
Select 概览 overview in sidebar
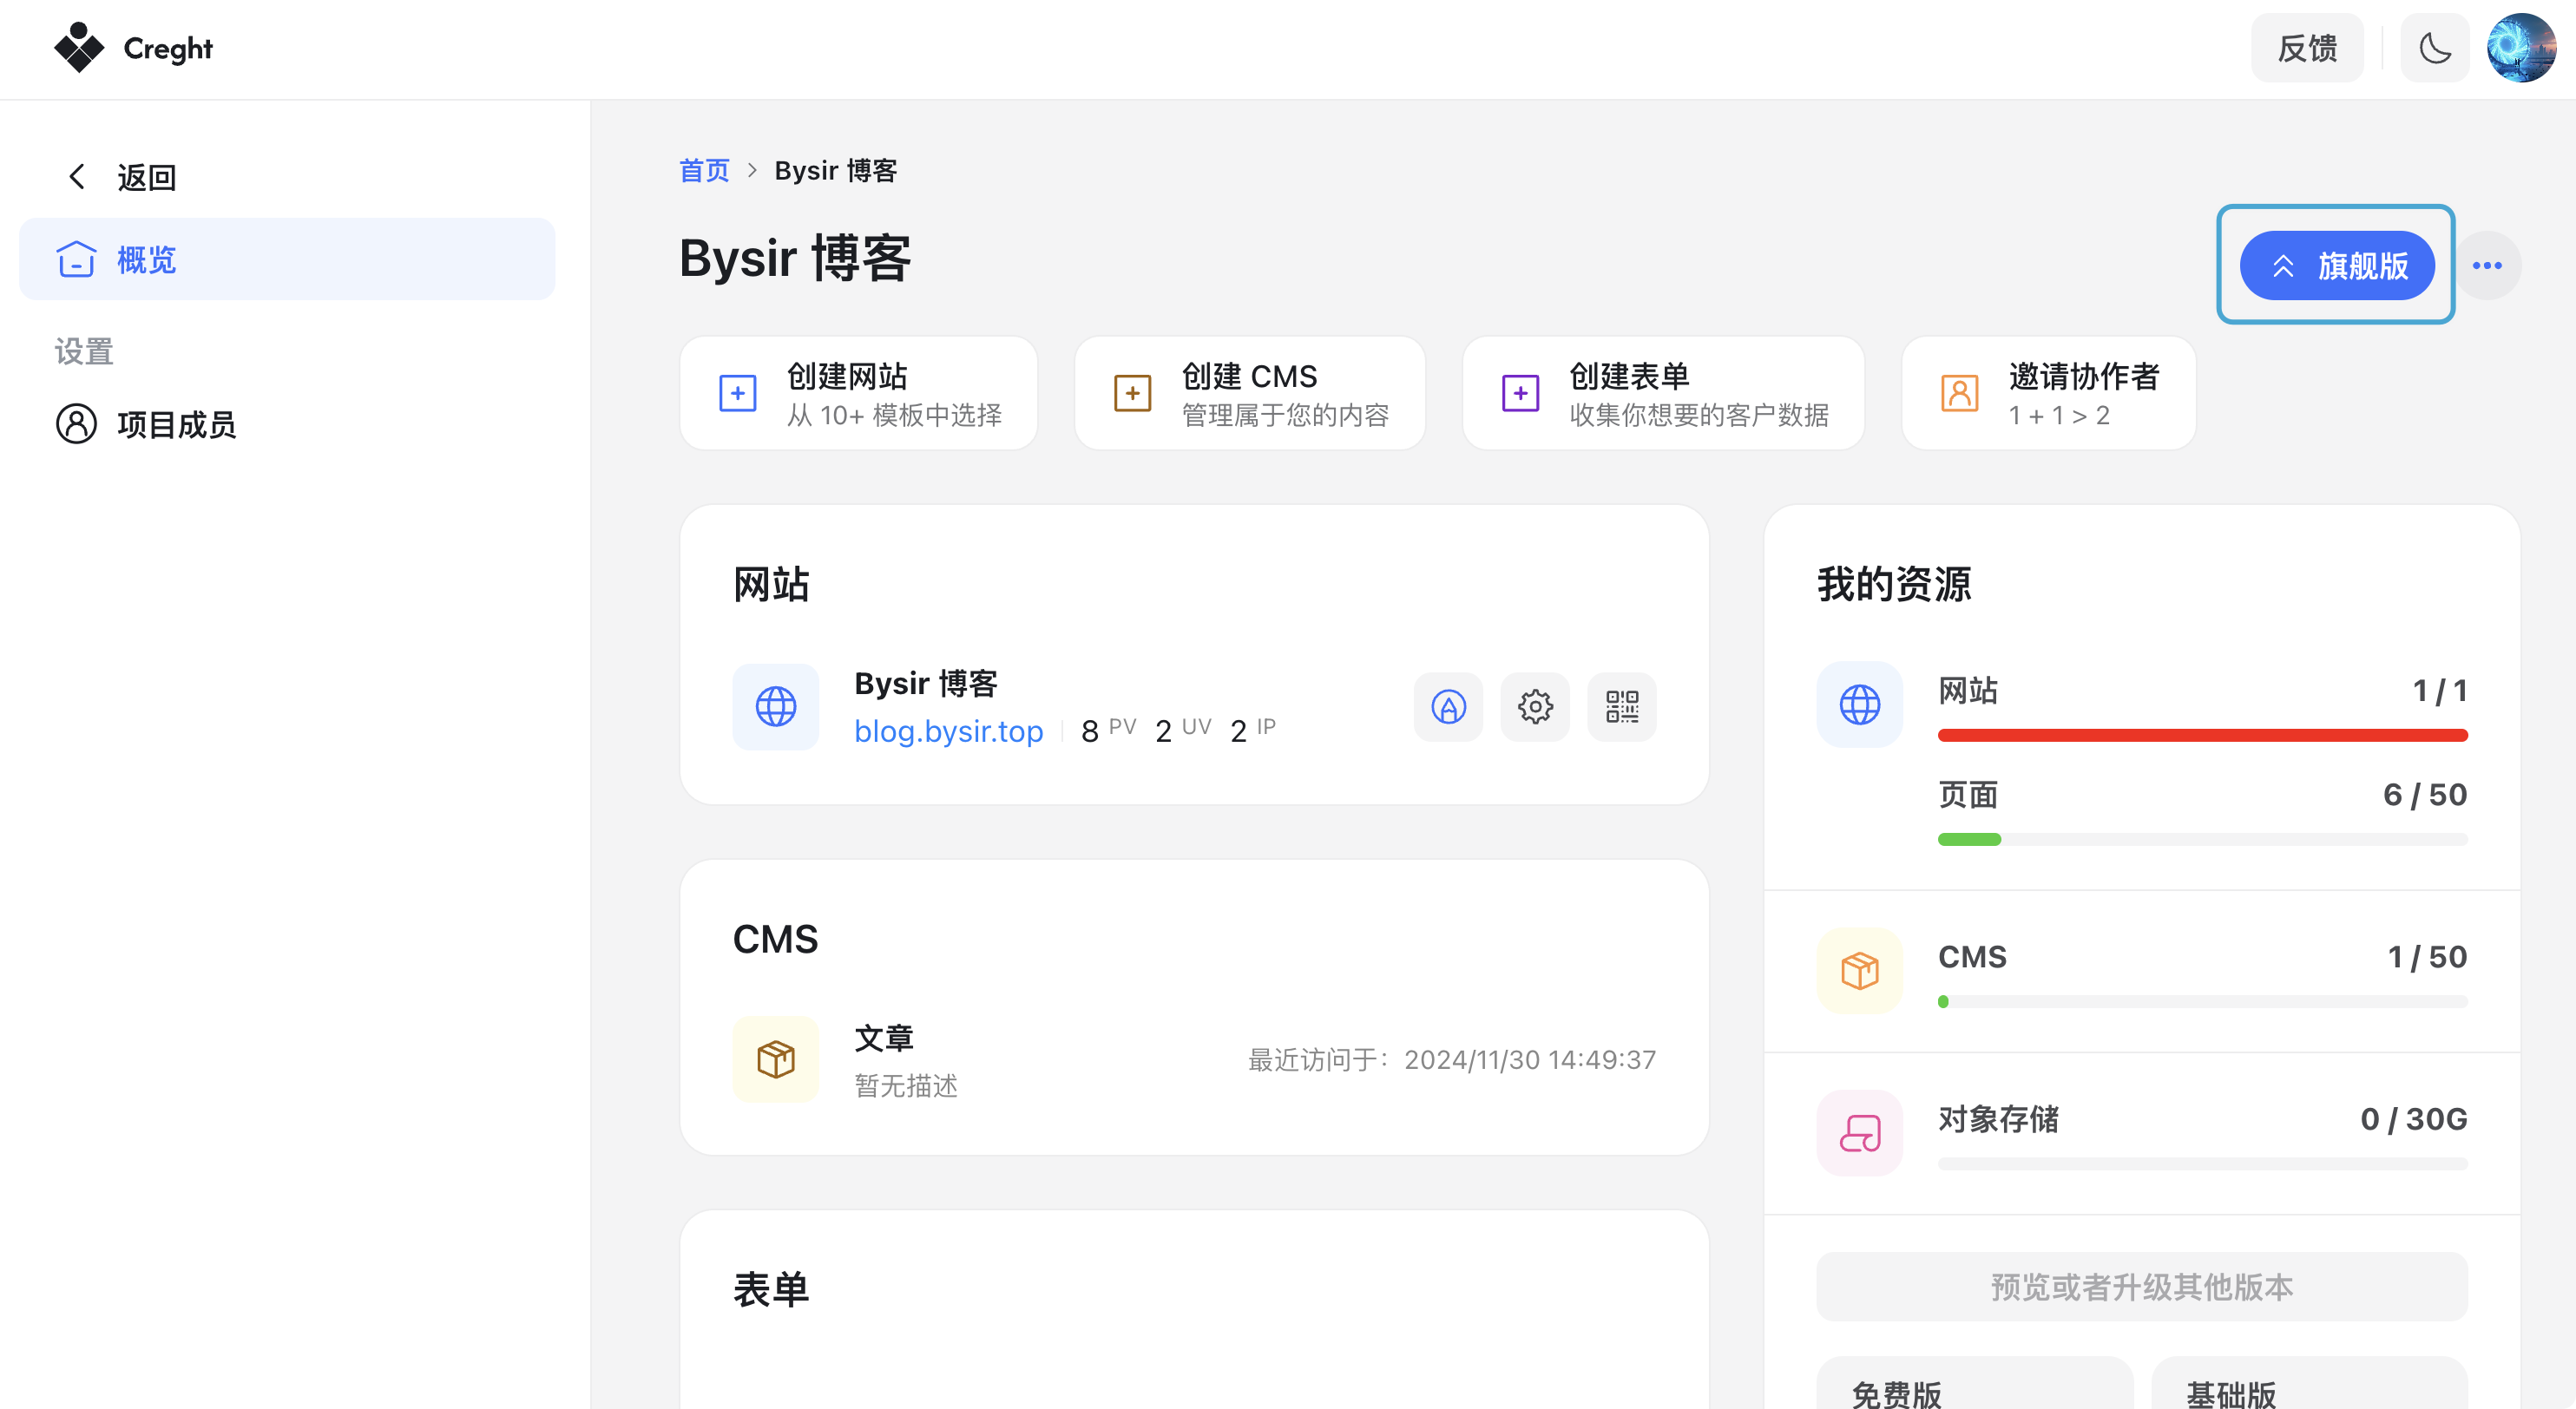pos(287,259)
